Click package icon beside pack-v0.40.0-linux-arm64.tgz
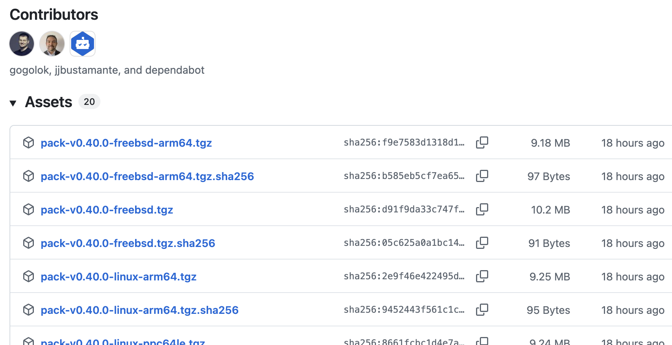The image size is (672, 345). tap(29, 276)
